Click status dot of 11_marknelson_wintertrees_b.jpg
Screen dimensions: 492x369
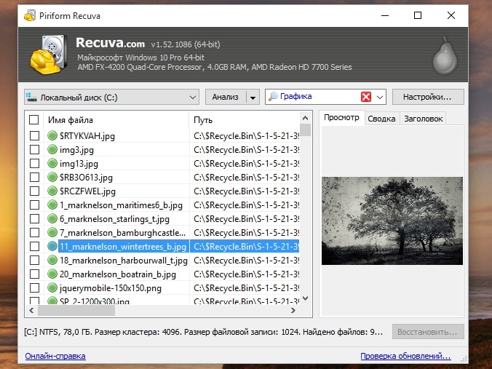(52, 246)
